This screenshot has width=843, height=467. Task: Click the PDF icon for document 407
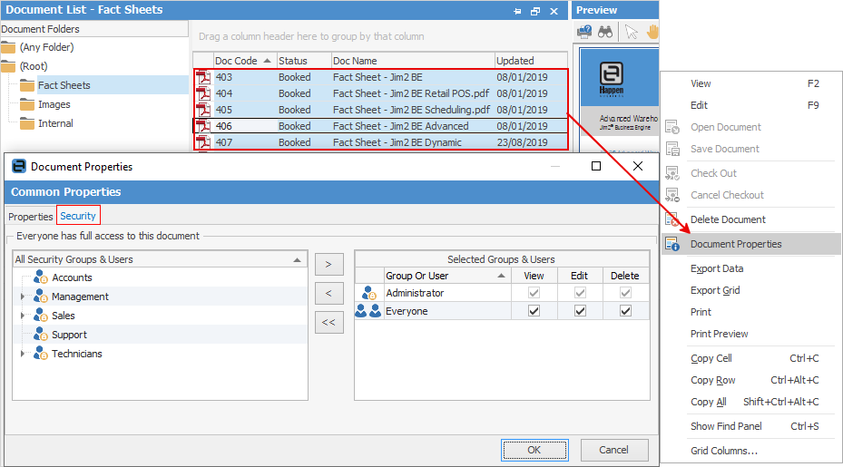coord(203,142)
